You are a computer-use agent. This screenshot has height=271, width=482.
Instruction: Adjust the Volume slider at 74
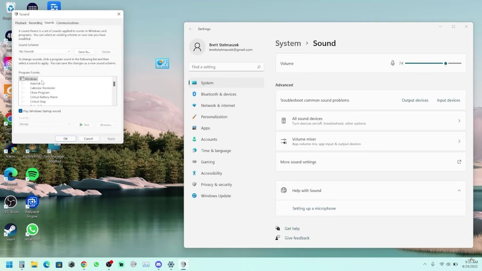click(445, 63)
